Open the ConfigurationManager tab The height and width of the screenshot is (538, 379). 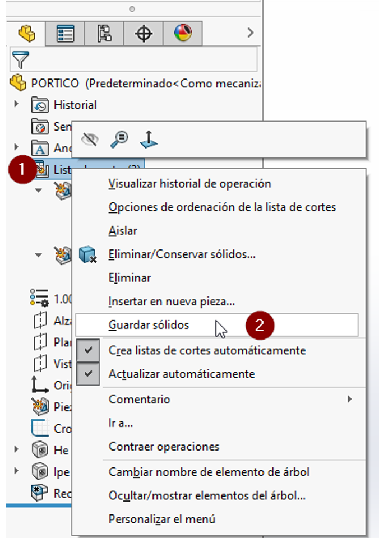104,34
